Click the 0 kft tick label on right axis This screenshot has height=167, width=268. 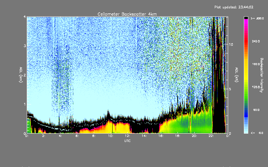pos(230,133)
